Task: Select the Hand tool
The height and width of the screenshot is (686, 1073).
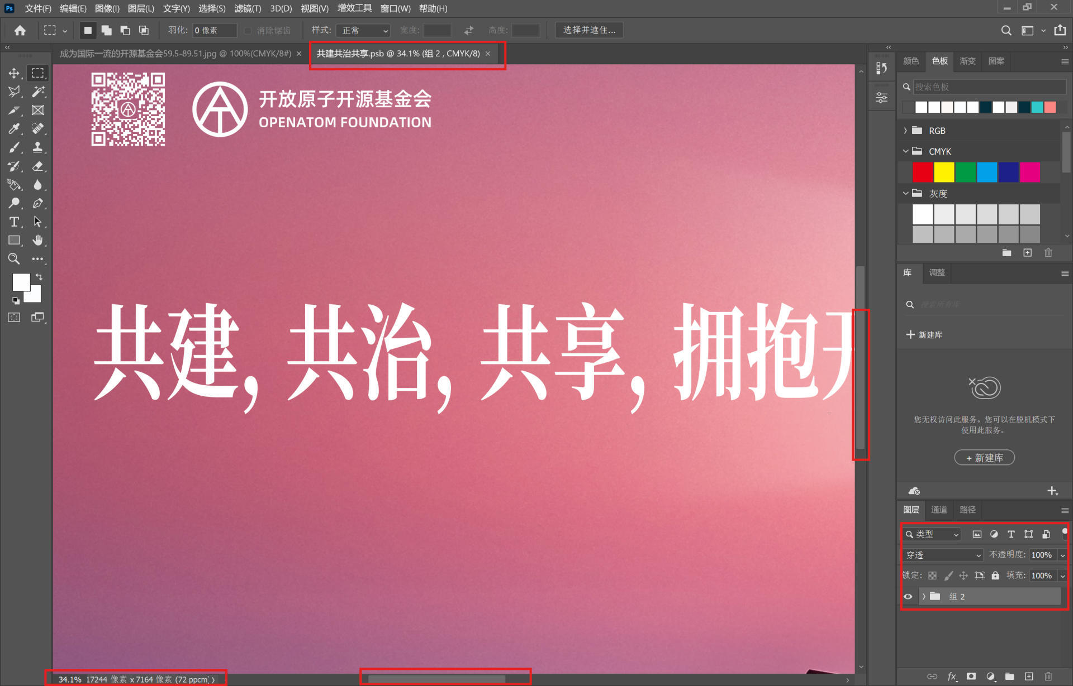Action: pyautogui.click(x=37, y=241)
